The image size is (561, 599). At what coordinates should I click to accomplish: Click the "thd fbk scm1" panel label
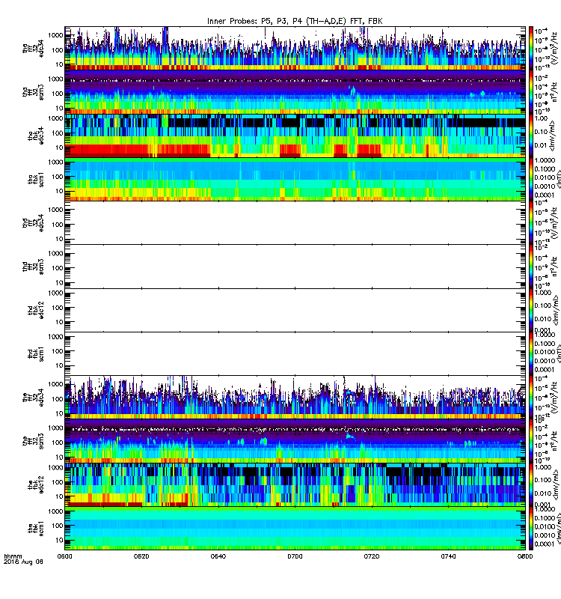[36, 353]
